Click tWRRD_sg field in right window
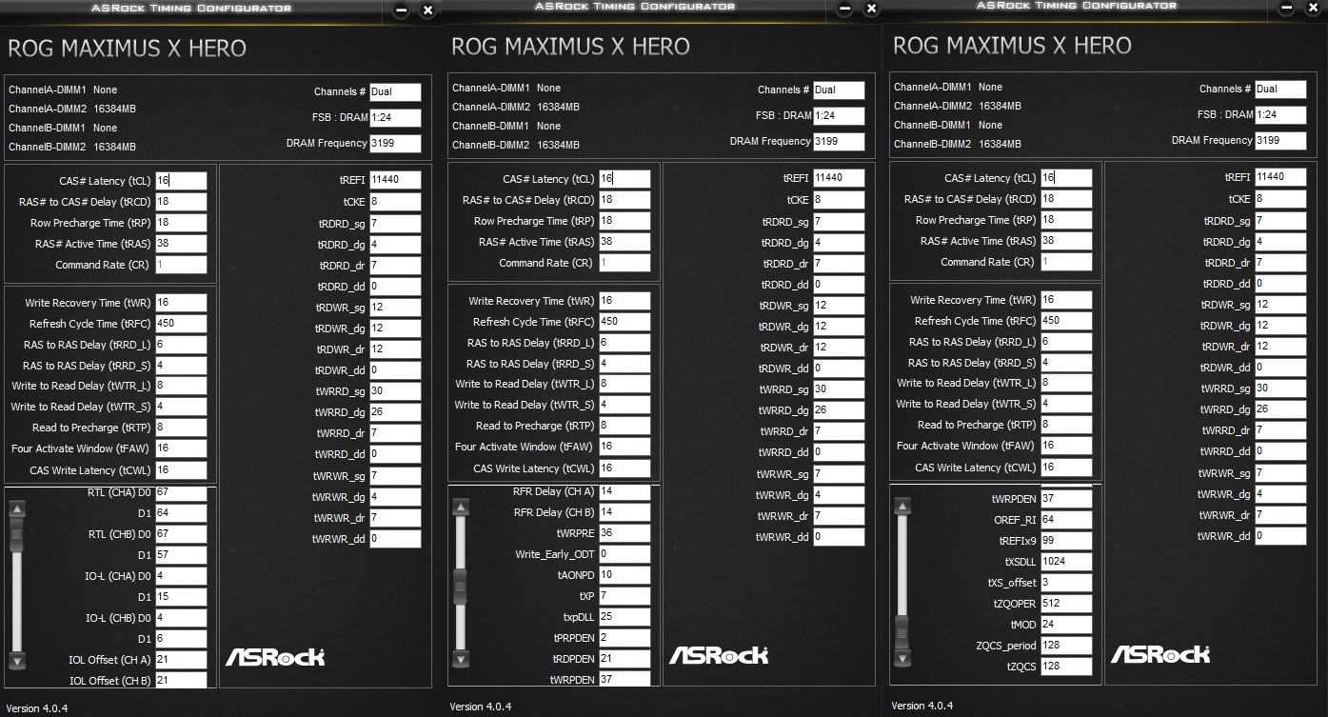Image resolution: width=1328 pixels, height=717 pixels. point(1280,388)
